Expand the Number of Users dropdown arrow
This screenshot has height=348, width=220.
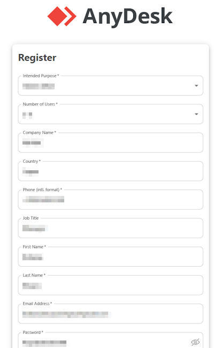coord(196,114)
